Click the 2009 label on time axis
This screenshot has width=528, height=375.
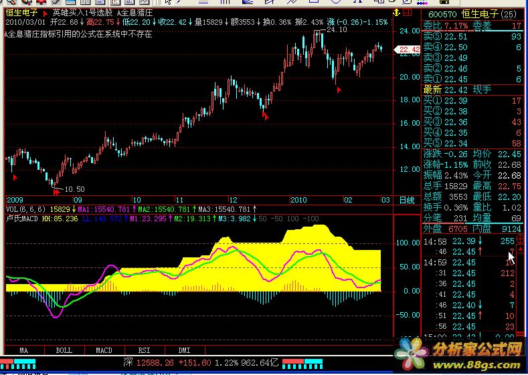(x=15, y=200)
